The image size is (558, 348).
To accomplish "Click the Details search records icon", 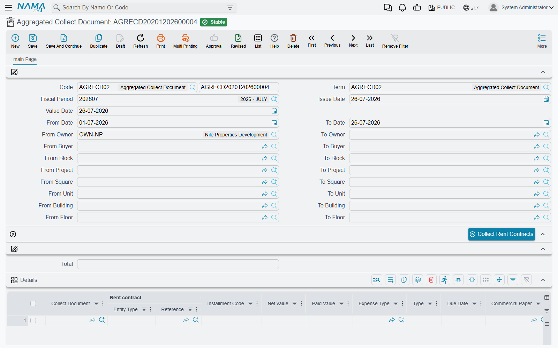I will (x=377, y=280).
